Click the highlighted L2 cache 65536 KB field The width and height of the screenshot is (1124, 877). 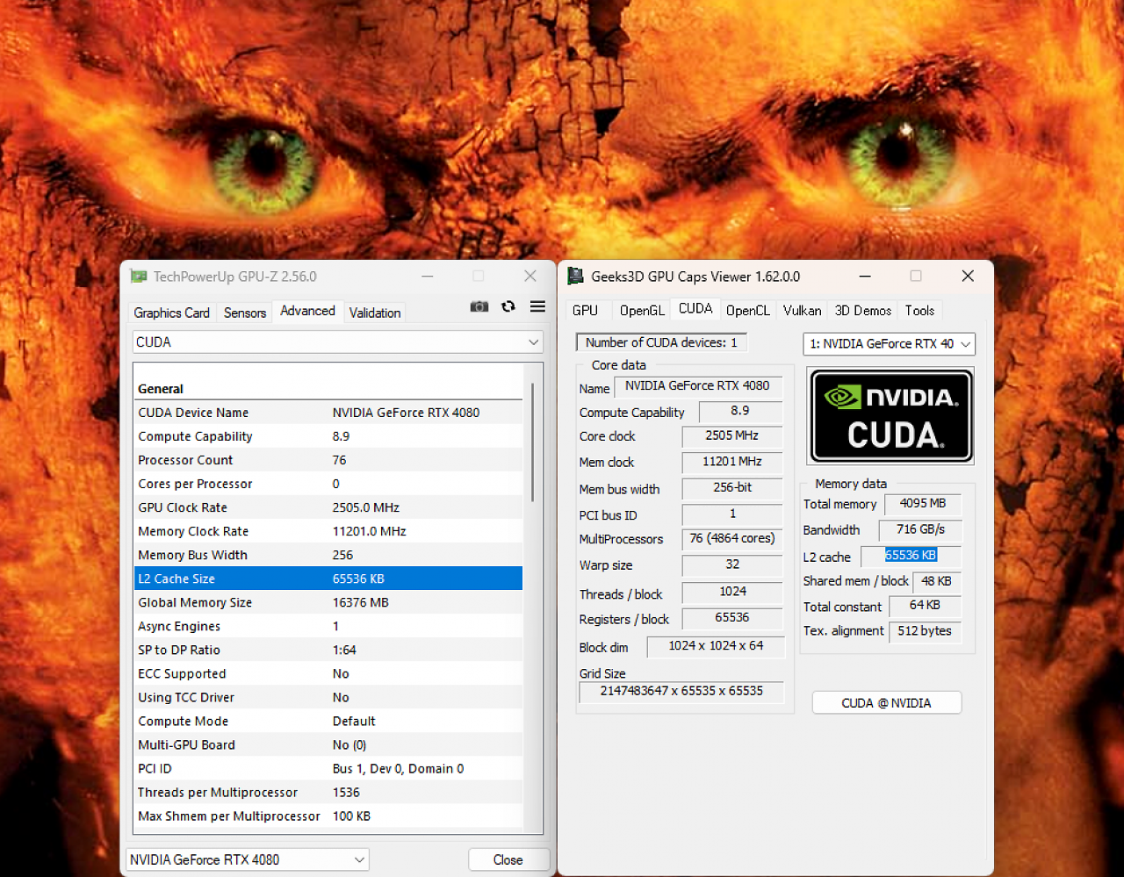[x=911, y=556]
